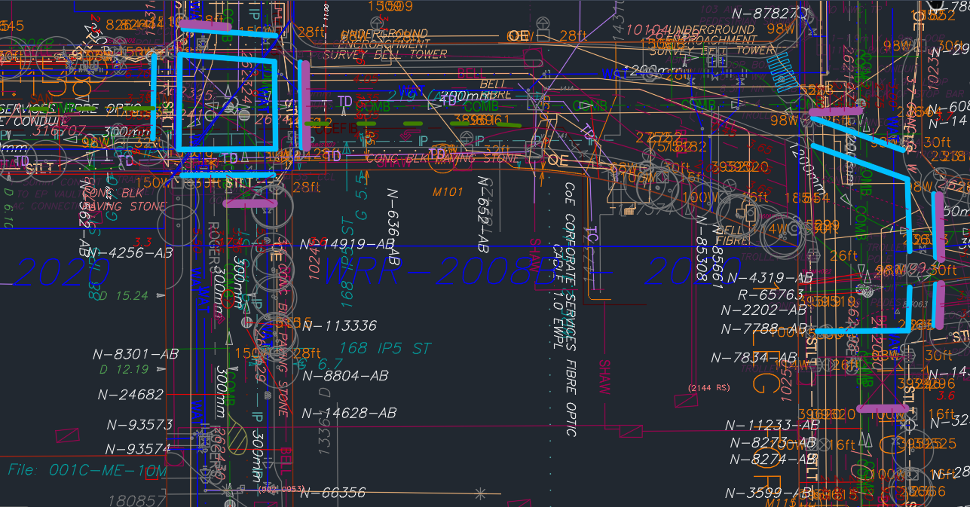The image size is (970, 507).
Task: Click the teal "168 IP5 ST" label
Action: pyautogui.click(x=384, y=349)
